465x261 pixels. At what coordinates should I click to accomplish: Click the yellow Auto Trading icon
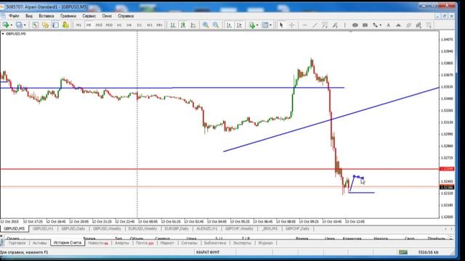click(x=65, y=25)
